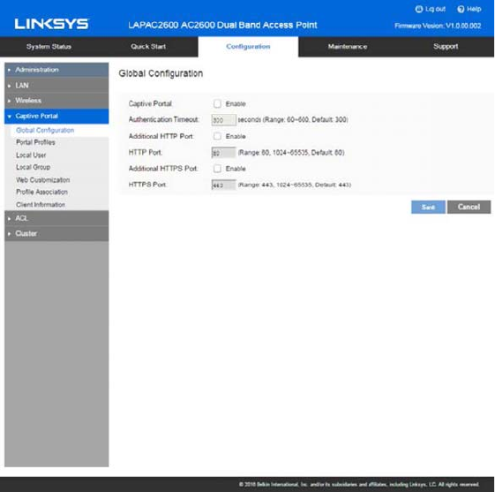This screenshot has height=492, width=495.
Task: Switch to the System Status tab
Action: click(49, 47)
